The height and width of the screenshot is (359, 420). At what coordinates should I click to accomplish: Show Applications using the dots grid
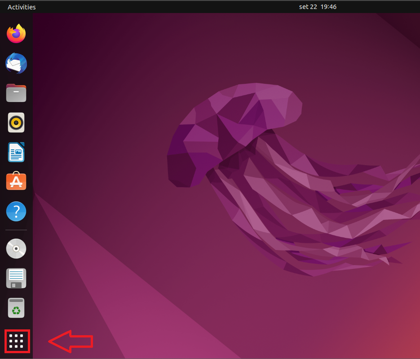(17, 341)
